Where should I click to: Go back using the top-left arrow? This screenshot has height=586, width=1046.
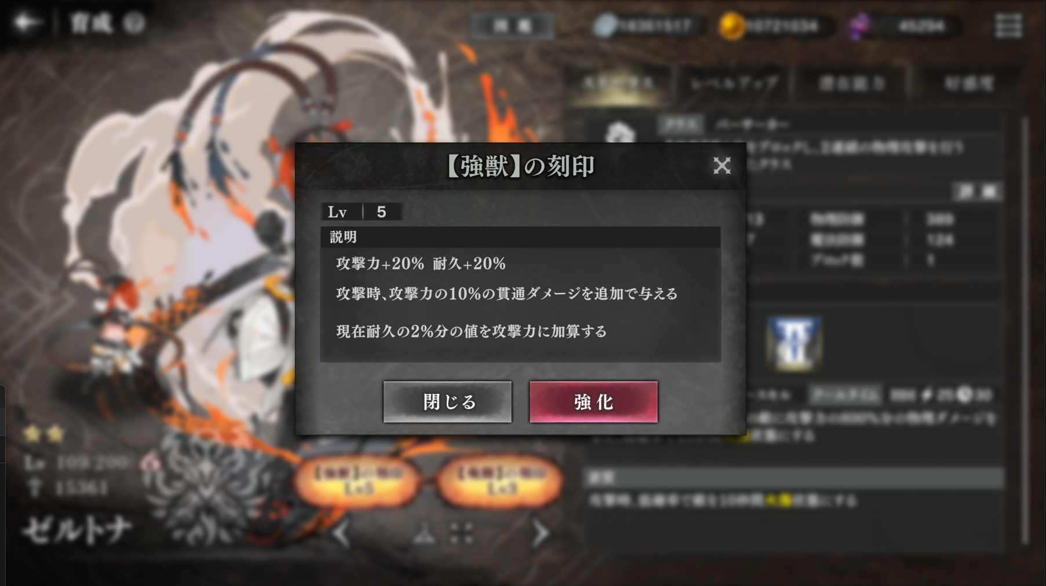[27, 23]
